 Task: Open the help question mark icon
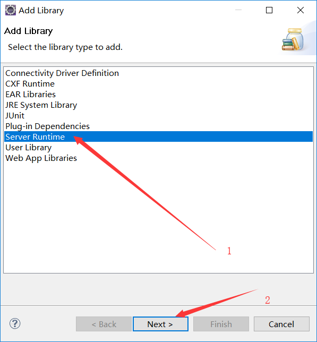pyautogui.click(x=15, y=324)
